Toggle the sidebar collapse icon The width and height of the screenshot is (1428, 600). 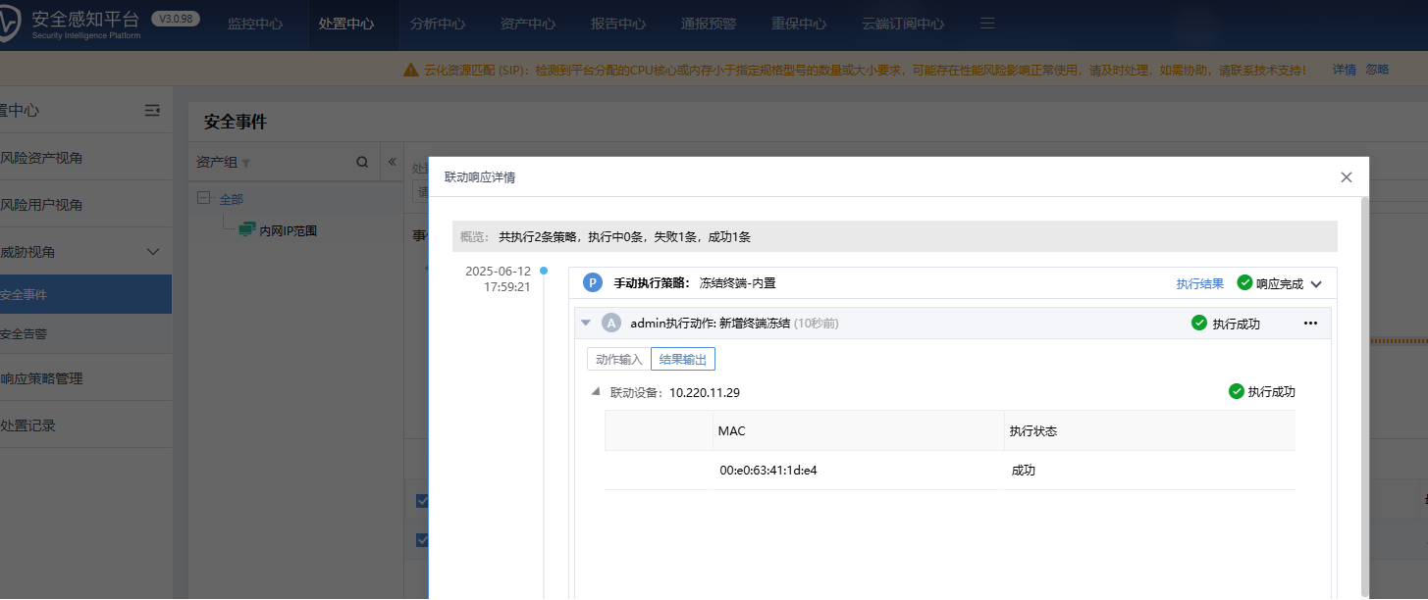coord(152,111)
